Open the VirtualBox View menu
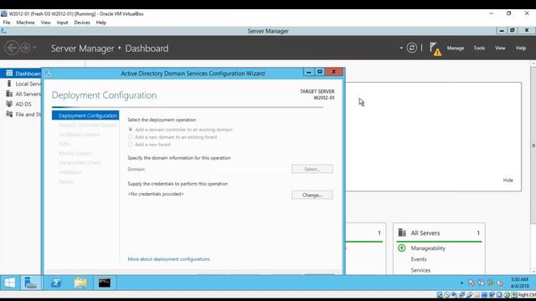Image resolution: width=536 pixels, height=301 pixels. [x=45, y=23]
